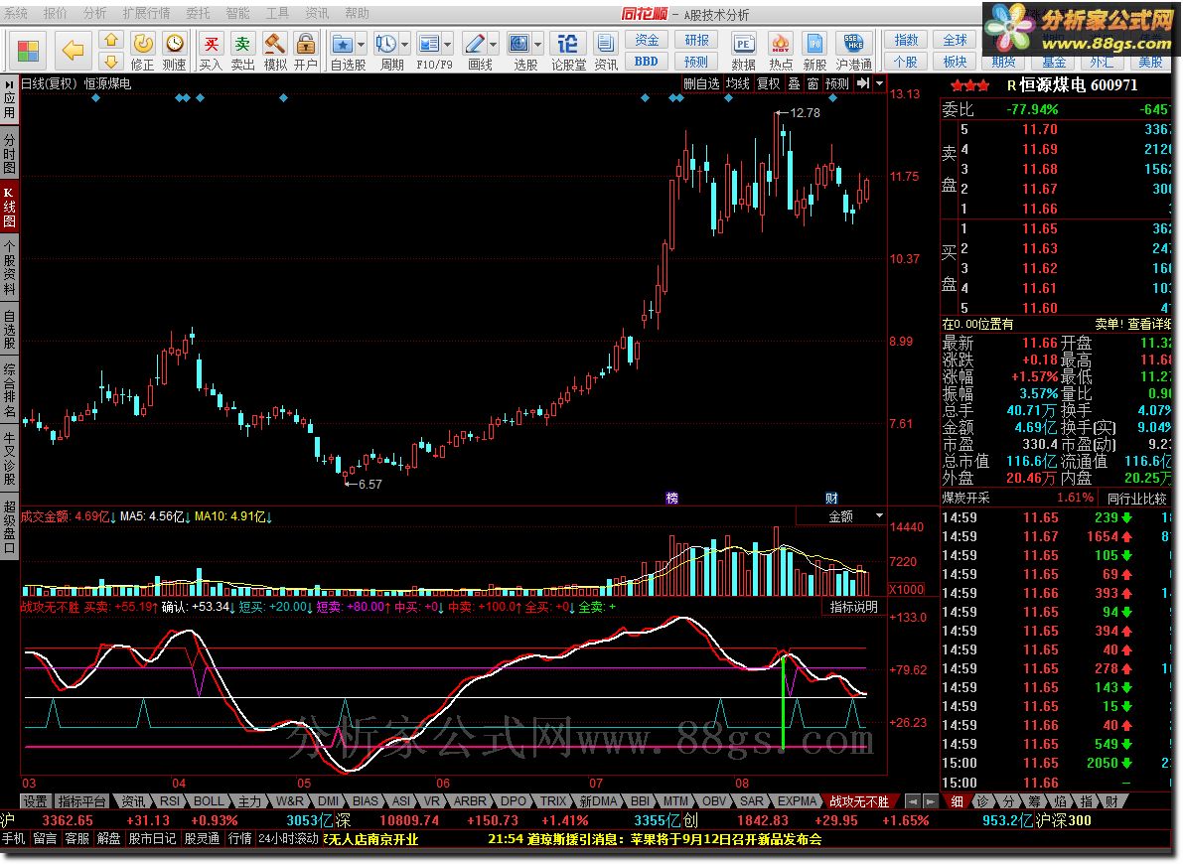Image resolution: width=1183 pixels, height=864 pixels.
Task: Select the TRIX indicator tab
Action: [553, 801]
